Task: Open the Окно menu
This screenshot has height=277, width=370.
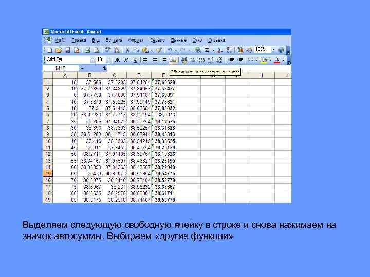Action: pos(197,41)
